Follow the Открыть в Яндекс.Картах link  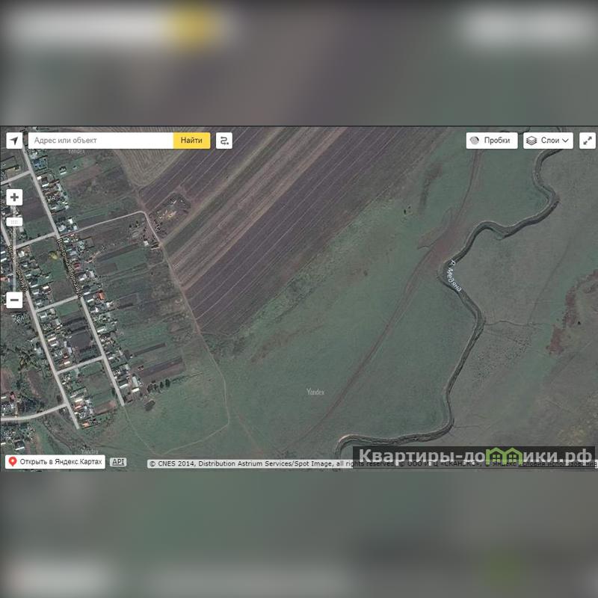(61, 462)
